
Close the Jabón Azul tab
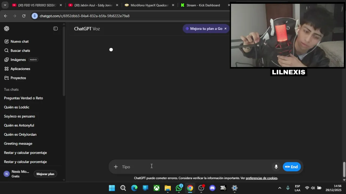(117, 5)
